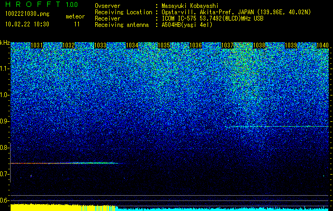Click the 0.7 frequency axis label
This screenshot has width=333, height=211.
point(4,174)
